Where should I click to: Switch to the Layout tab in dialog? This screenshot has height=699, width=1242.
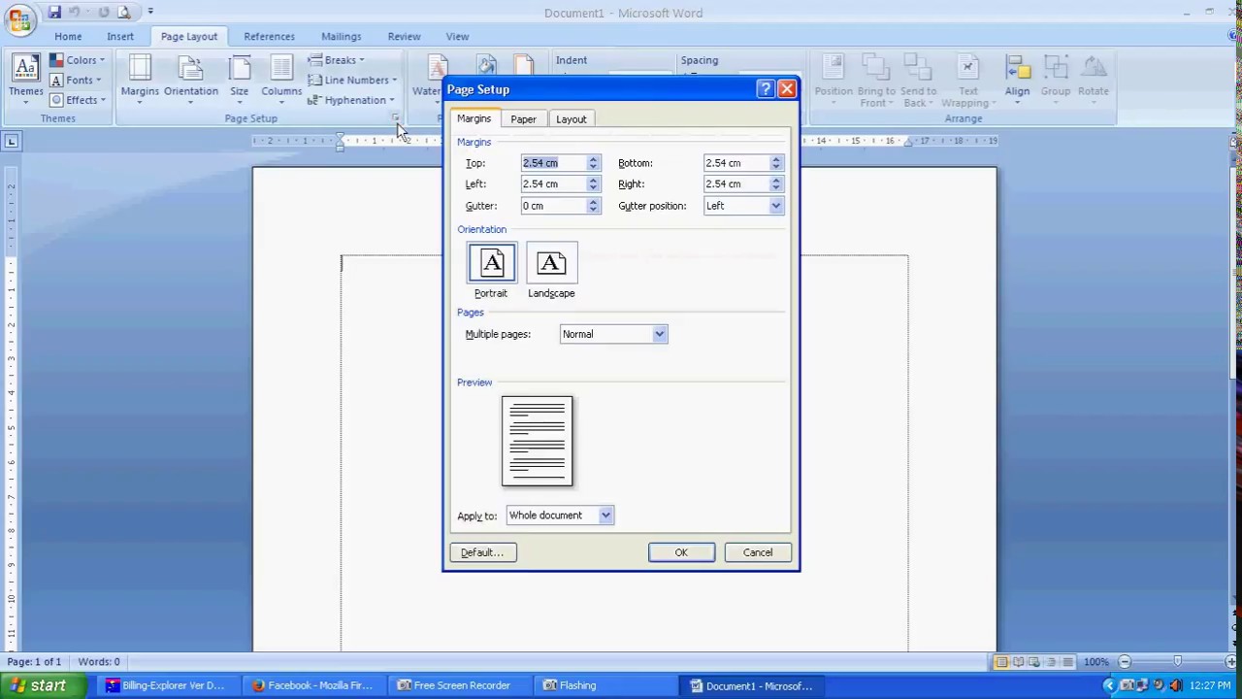(x=572, y=119)
